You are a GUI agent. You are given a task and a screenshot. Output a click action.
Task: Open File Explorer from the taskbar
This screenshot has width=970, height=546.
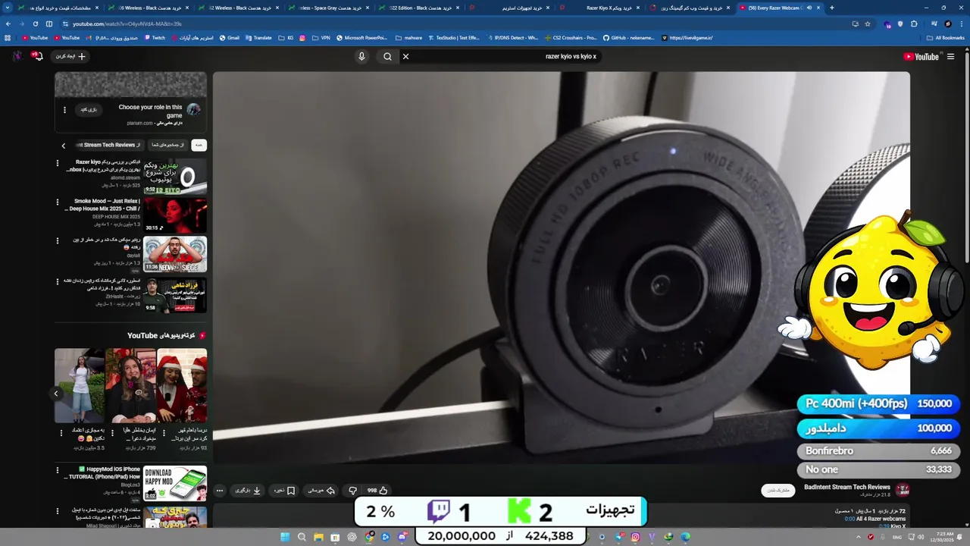[x=318, y=537]
